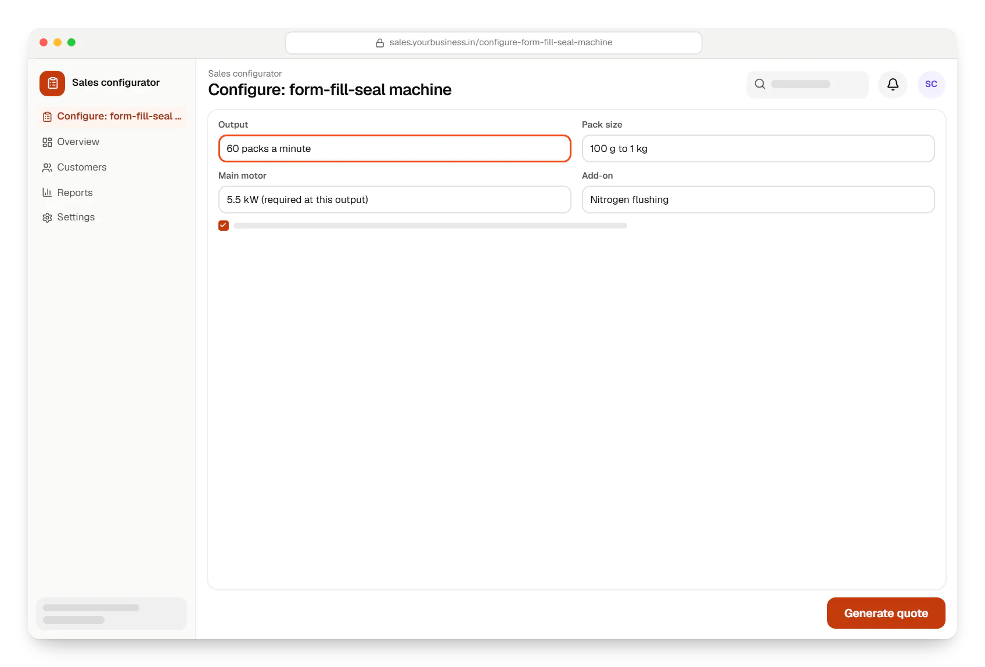Click the Overview grid icon

point(47,142)
